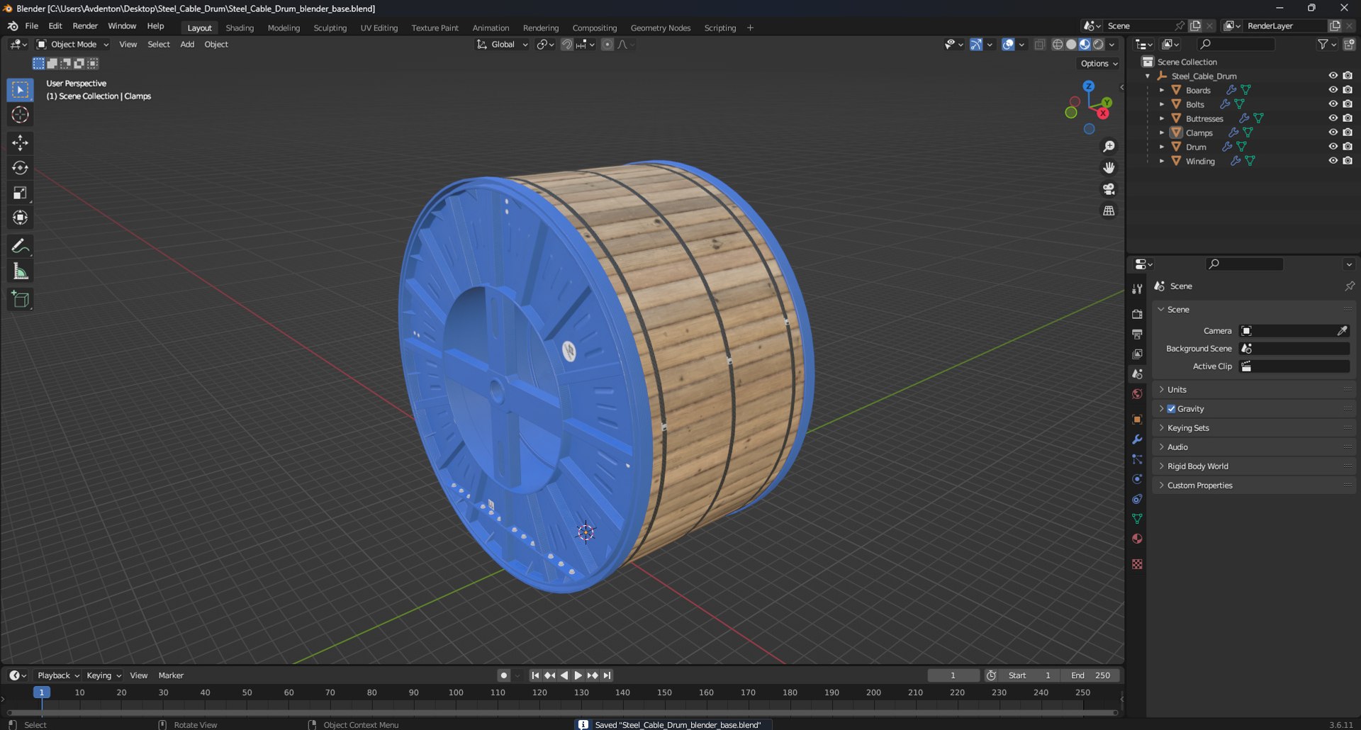The width and height of the screenshot is (1361, 730).
Task: Select the Measure tool
Action: (20, 271)
